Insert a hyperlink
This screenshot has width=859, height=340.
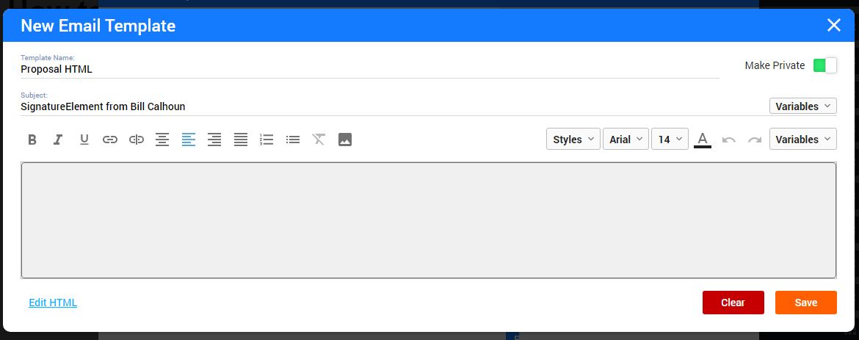pos(110,140)
